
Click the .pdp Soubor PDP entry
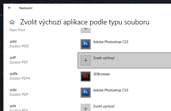(x=19, y=92)
